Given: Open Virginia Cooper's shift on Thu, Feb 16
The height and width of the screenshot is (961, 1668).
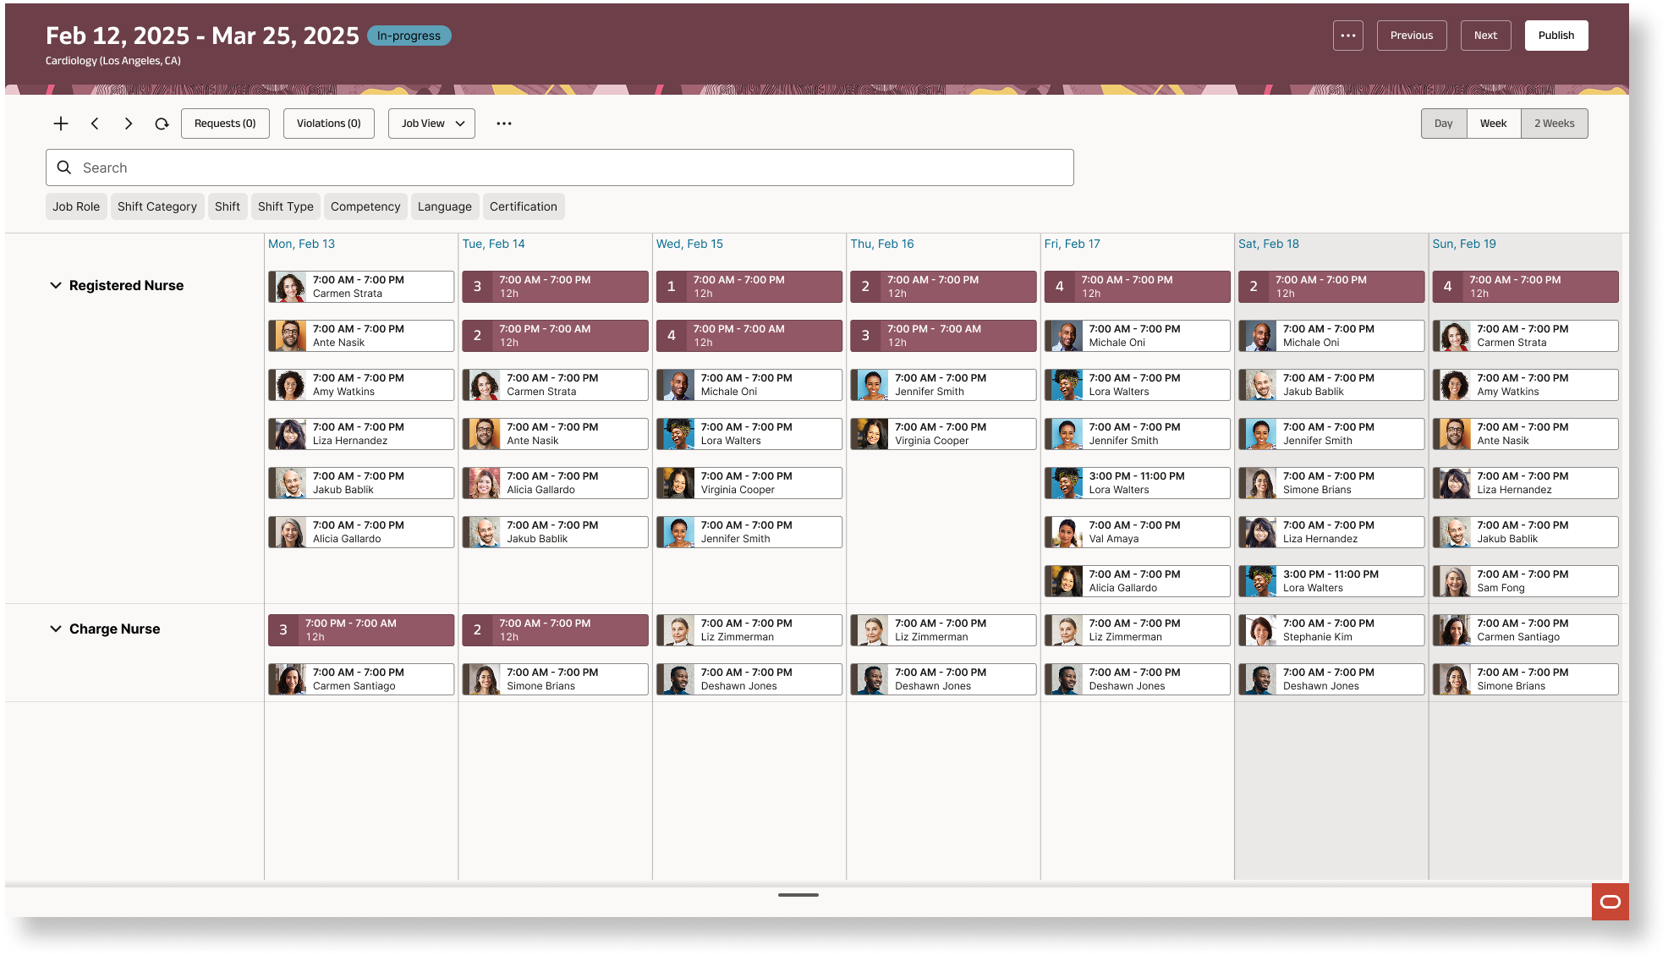Looking at the screenshot, I should coord(943,434).
